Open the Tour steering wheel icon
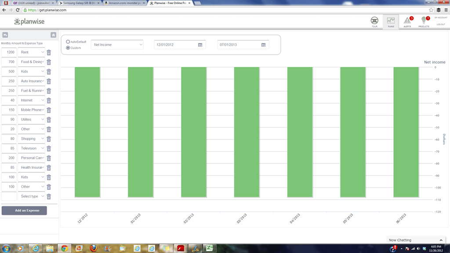This screenshot has width=450, height=253. coord(374,21)
